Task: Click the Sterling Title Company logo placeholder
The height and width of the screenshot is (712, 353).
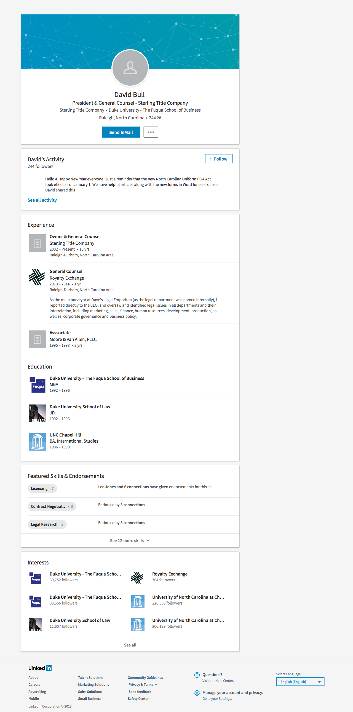Action: [38, 243]
